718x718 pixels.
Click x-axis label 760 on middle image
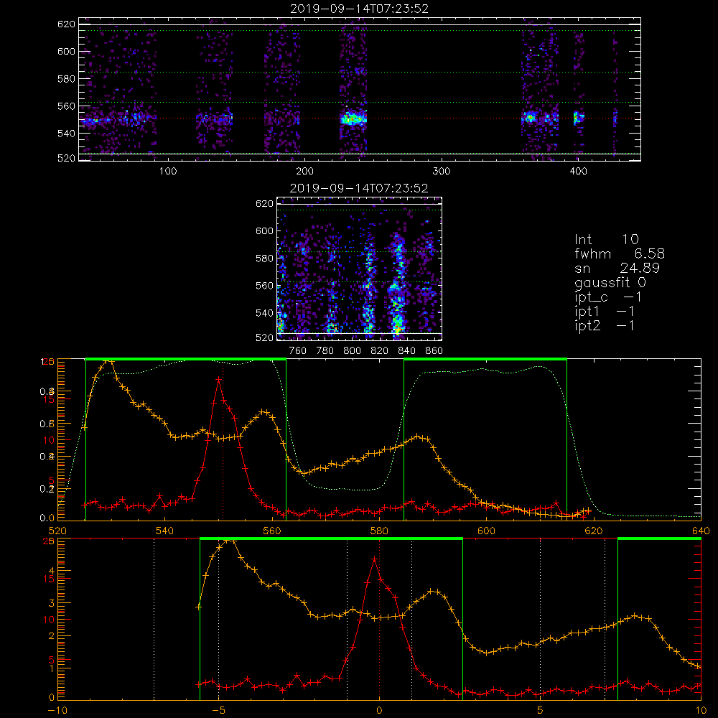click(x=298, y=350)
